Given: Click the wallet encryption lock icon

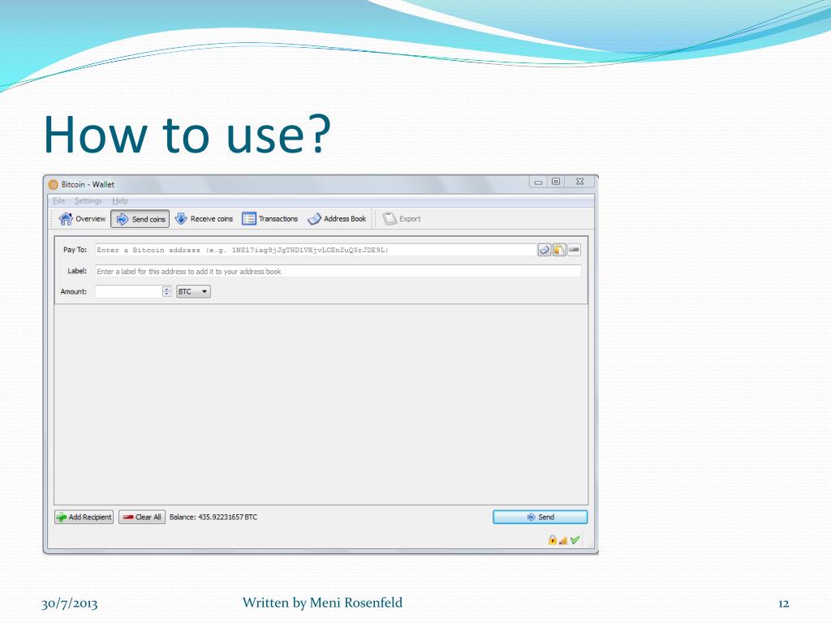Looking at the screenshot, I should 552,539.
